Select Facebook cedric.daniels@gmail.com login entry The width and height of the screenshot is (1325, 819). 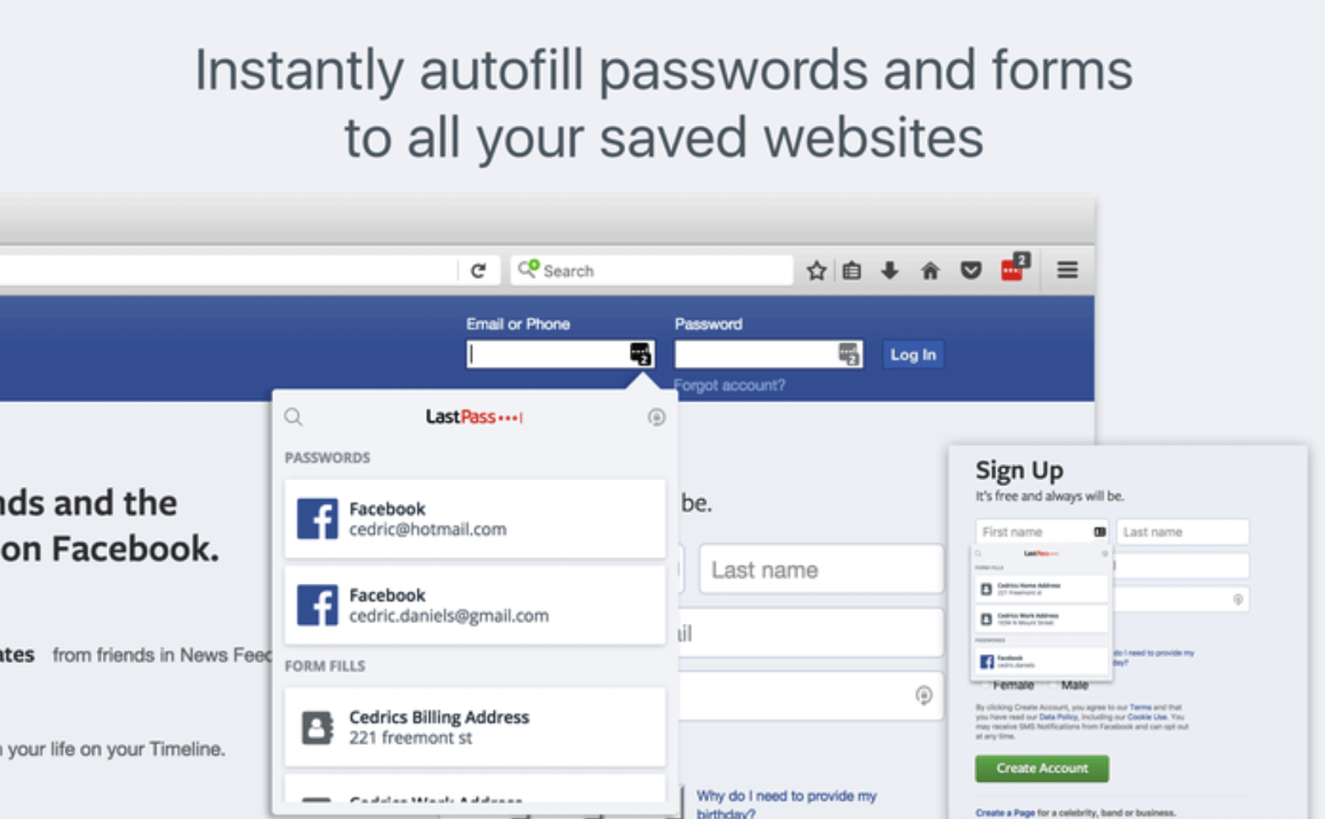coord(475,605)
